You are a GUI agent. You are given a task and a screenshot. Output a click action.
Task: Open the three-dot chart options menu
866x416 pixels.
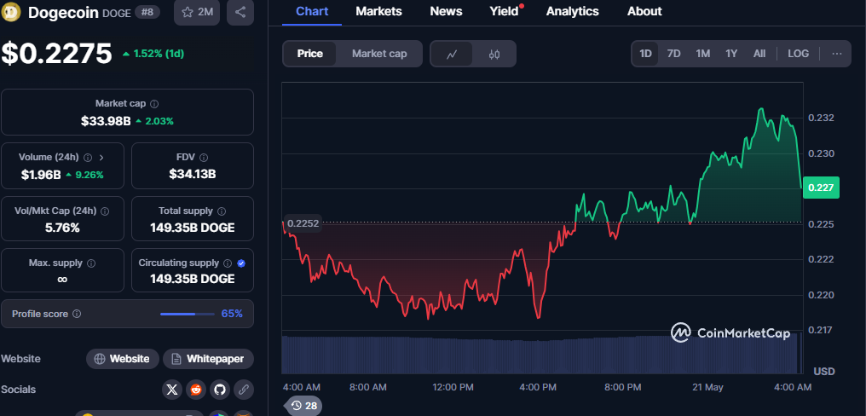[837, 54]
